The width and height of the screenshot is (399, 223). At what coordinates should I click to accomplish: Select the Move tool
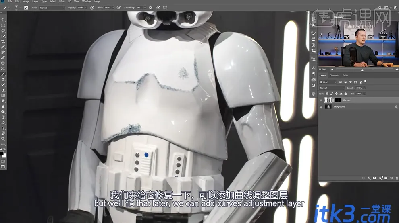coord(3,20)
